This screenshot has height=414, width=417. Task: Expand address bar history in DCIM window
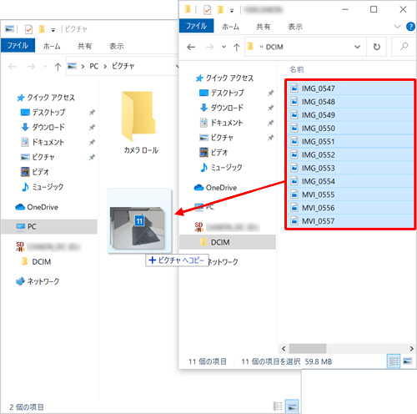point(357,47)
